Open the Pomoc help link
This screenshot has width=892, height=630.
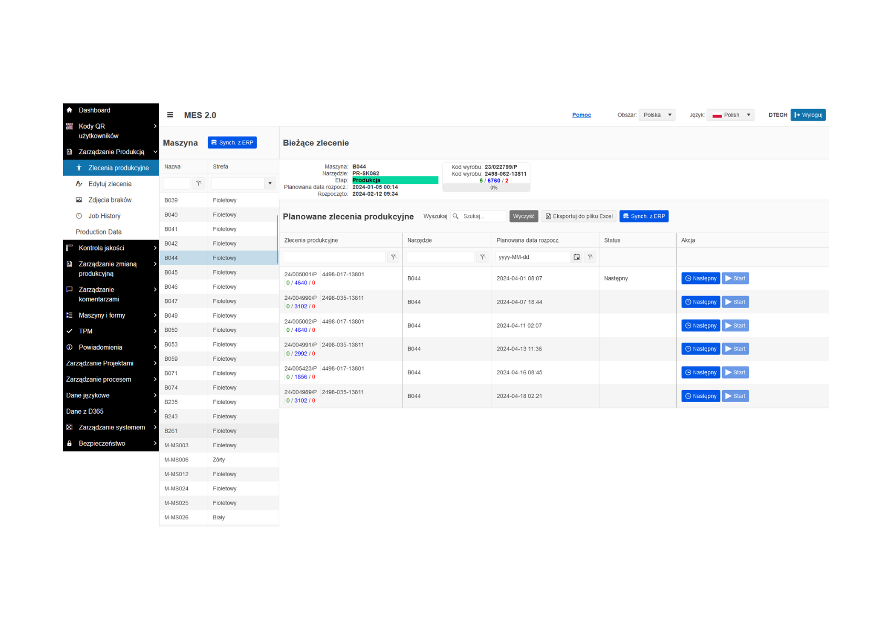[581, 115]
